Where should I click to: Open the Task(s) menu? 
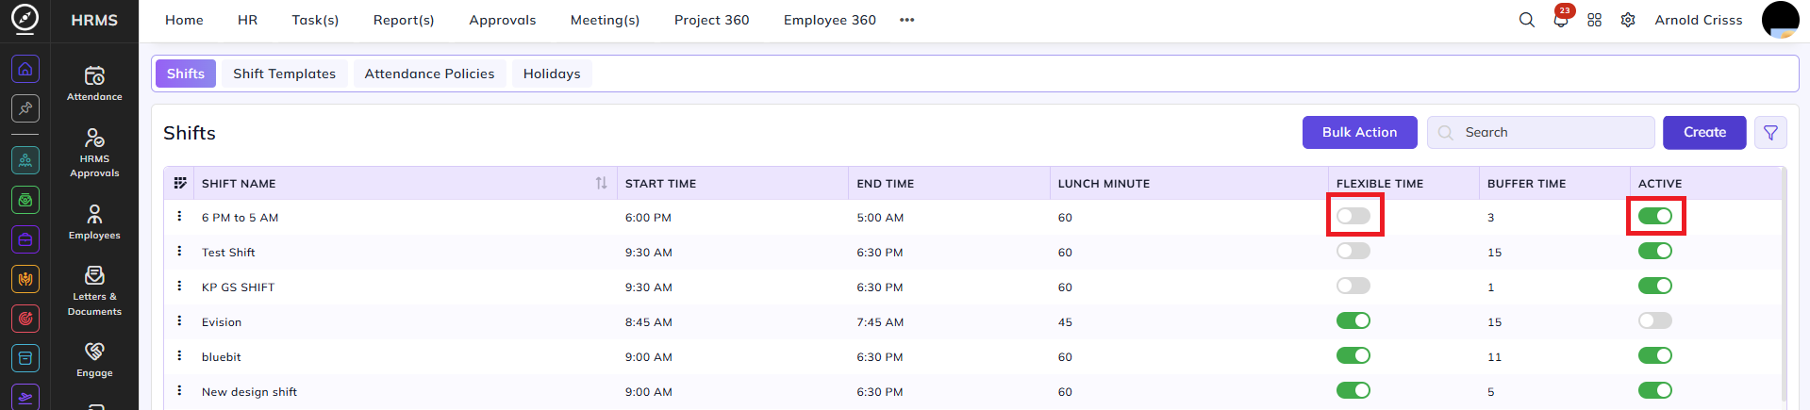315,20
